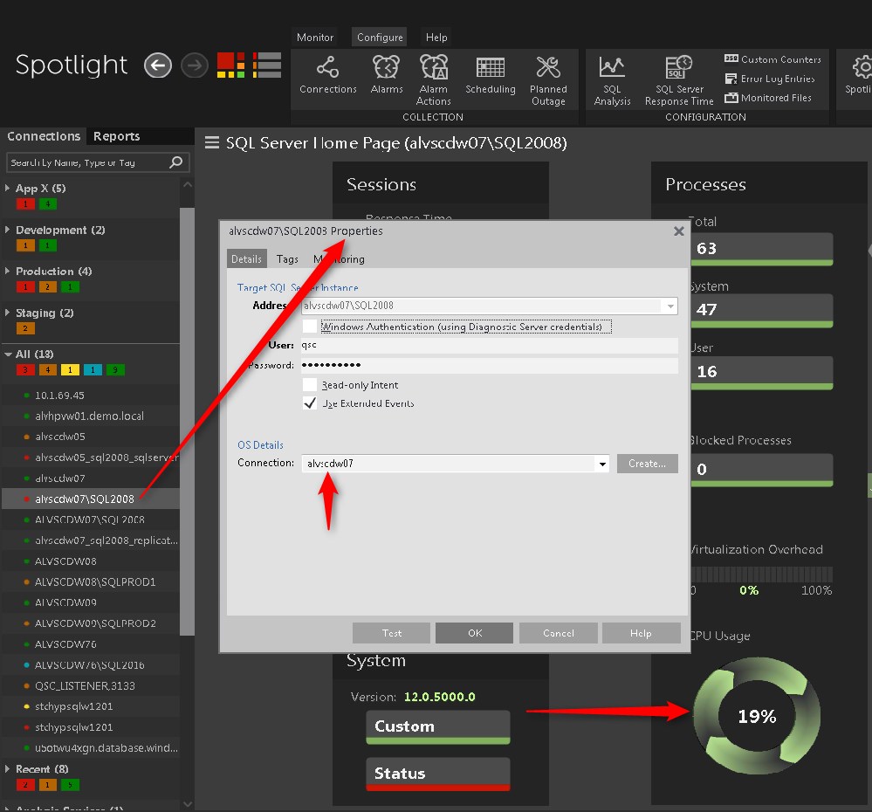
Task: Click the connections search field
Action: 87,162
